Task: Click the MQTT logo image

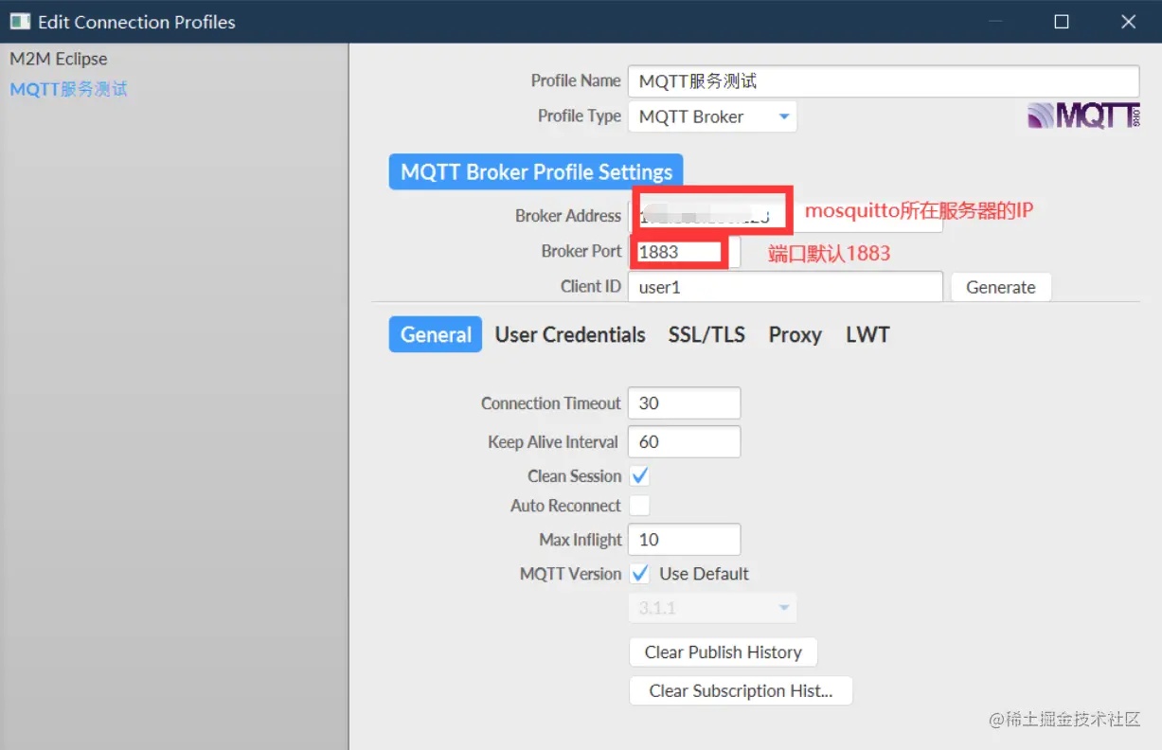Action: tap(1083, 116)
